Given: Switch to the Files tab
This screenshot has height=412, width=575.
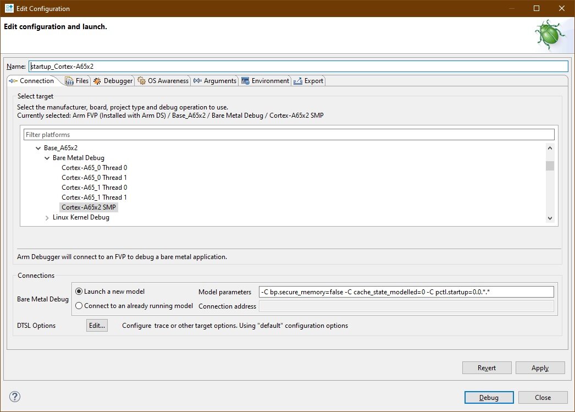Looking at the screenshot, I should (x=76, y=81).
